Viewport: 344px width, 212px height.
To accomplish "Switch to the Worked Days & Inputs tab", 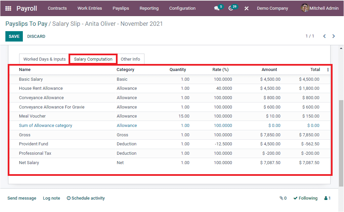I will pyautogui.click(x=44, y=59).
